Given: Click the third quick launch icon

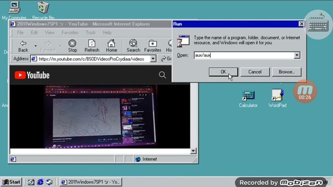Looking at the screenshot, I should pos(49,182).
